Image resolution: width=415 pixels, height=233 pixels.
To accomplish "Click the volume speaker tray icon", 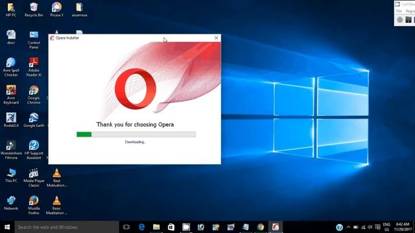I will (x=370, y=227).
